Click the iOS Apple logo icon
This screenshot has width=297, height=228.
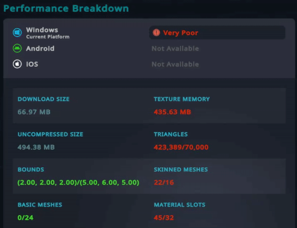point(17,64)
